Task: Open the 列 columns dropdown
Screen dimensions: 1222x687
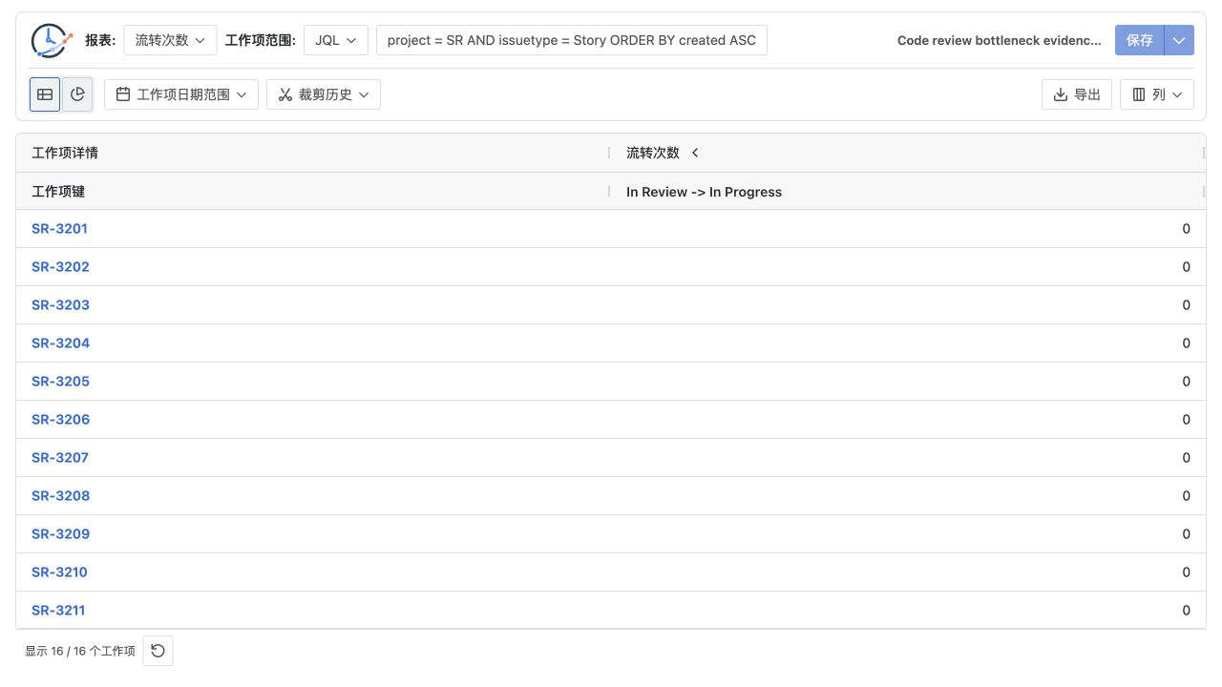Action: coord(1157,94)
